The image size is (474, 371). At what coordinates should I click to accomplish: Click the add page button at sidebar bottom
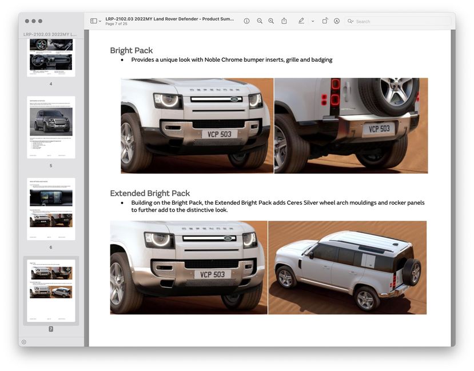point(24,342)
